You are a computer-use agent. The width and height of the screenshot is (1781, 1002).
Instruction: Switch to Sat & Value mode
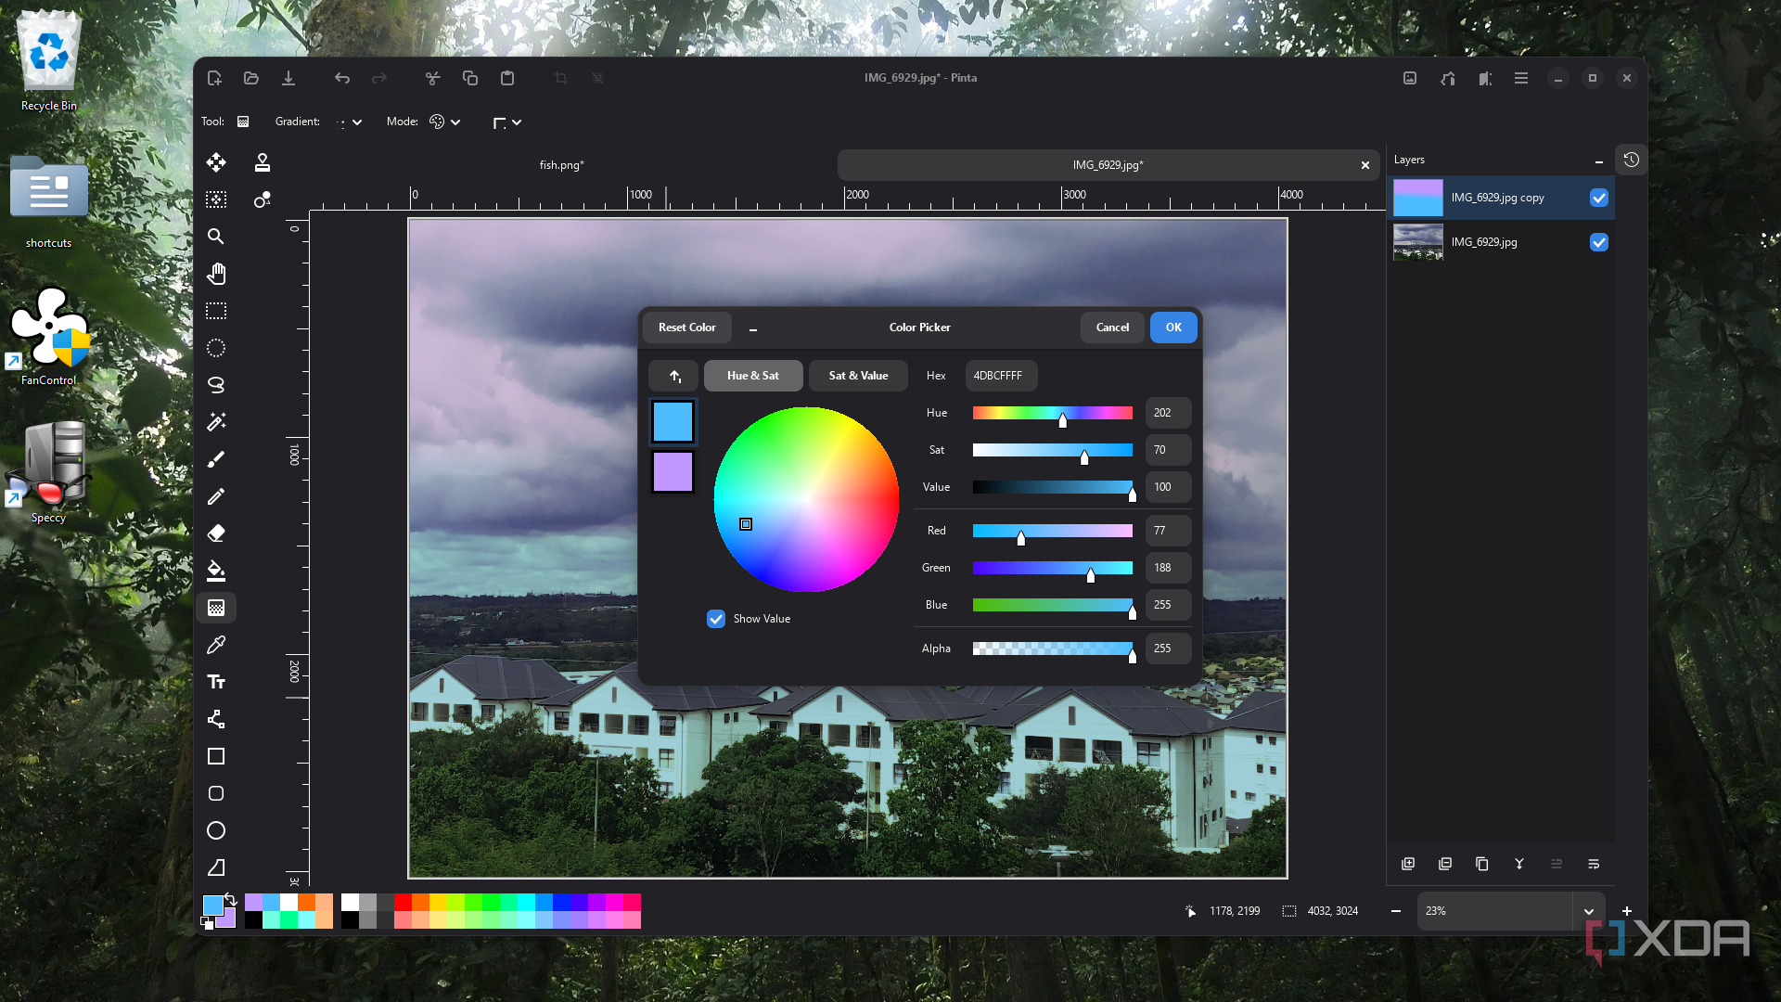[858, 376]
